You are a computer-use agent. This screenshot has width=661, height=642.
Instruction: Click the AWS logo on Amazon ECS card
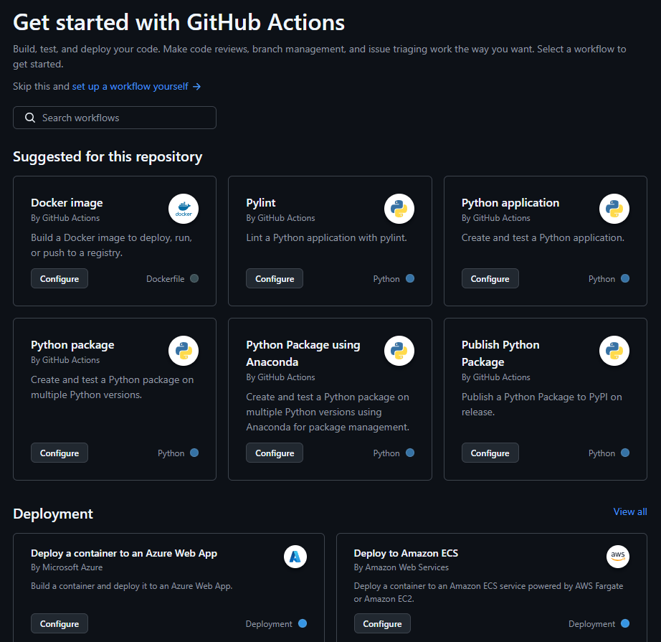click(618, 557)
